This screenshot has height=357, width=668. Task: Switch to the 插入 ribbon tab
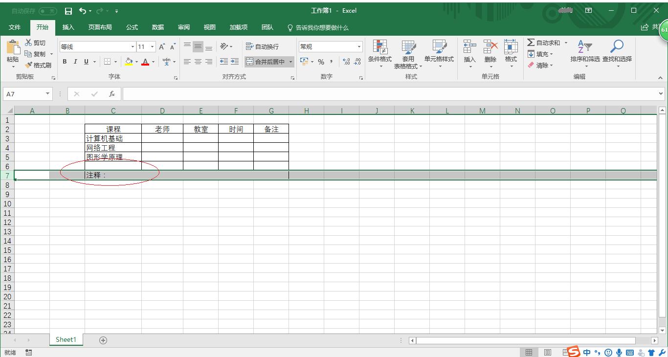[x=68, y=27]
